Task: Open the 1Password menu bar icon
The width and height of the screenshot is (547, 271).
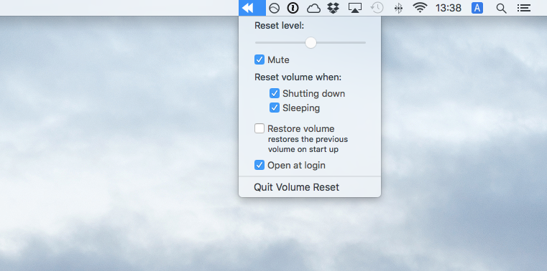Action: pyautogui.click(x=293, y=8)
